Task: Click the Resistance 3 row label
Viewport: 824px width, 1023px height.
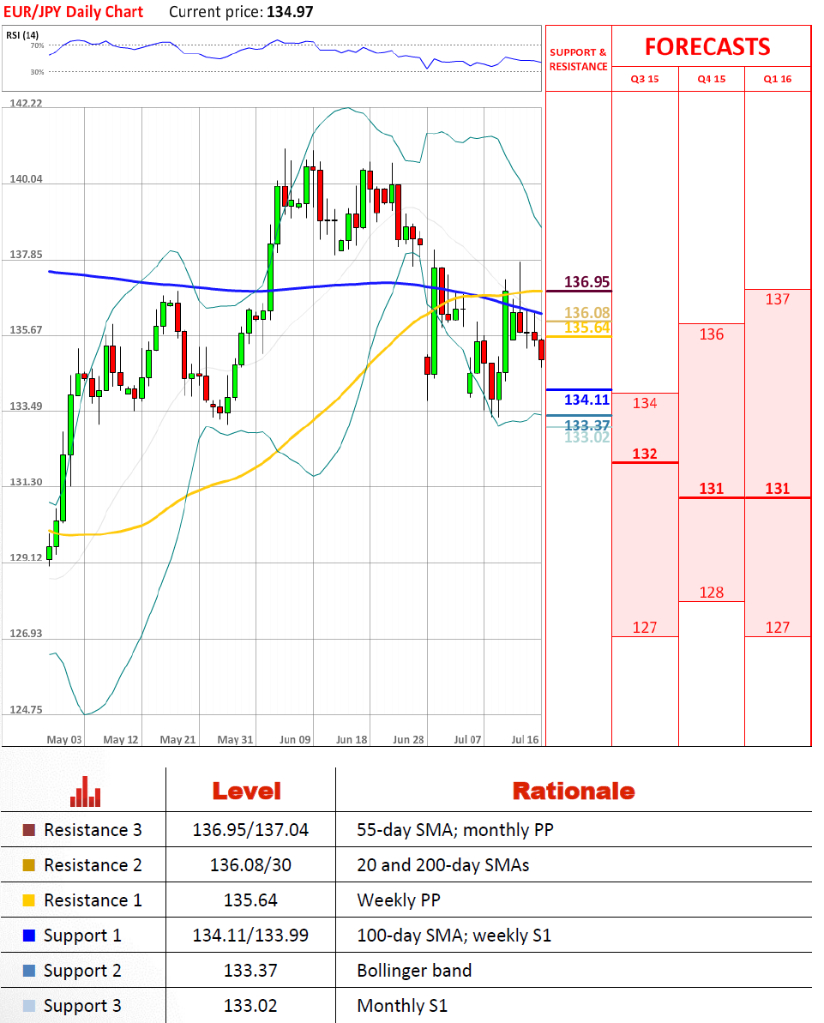Action: tap(93, 830)
